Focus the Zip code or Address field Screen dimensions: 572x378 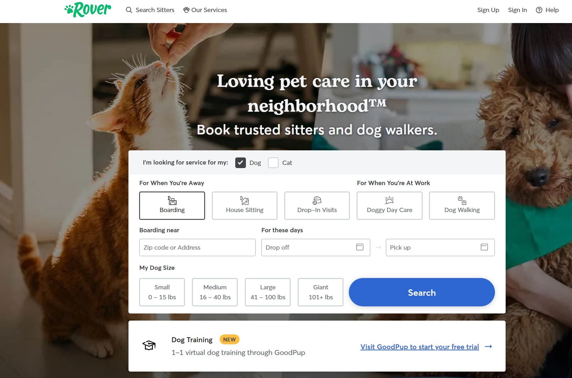tap(197, 248)
